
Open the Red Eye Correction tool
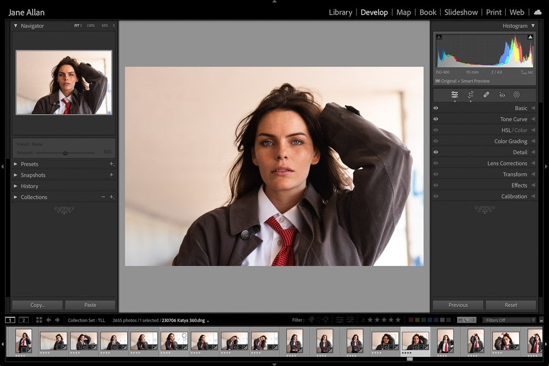click(x=502, y=95)
